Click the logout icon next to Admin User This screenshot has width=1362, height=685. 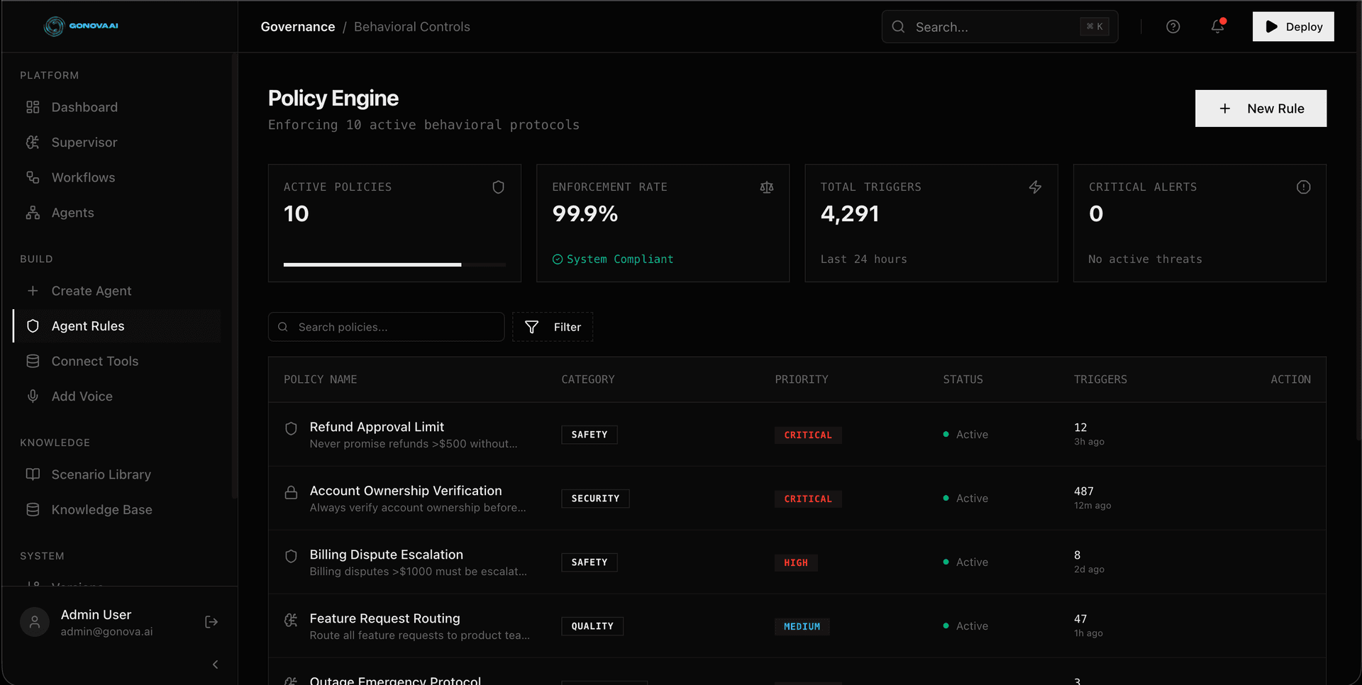[x=211, y=622]
